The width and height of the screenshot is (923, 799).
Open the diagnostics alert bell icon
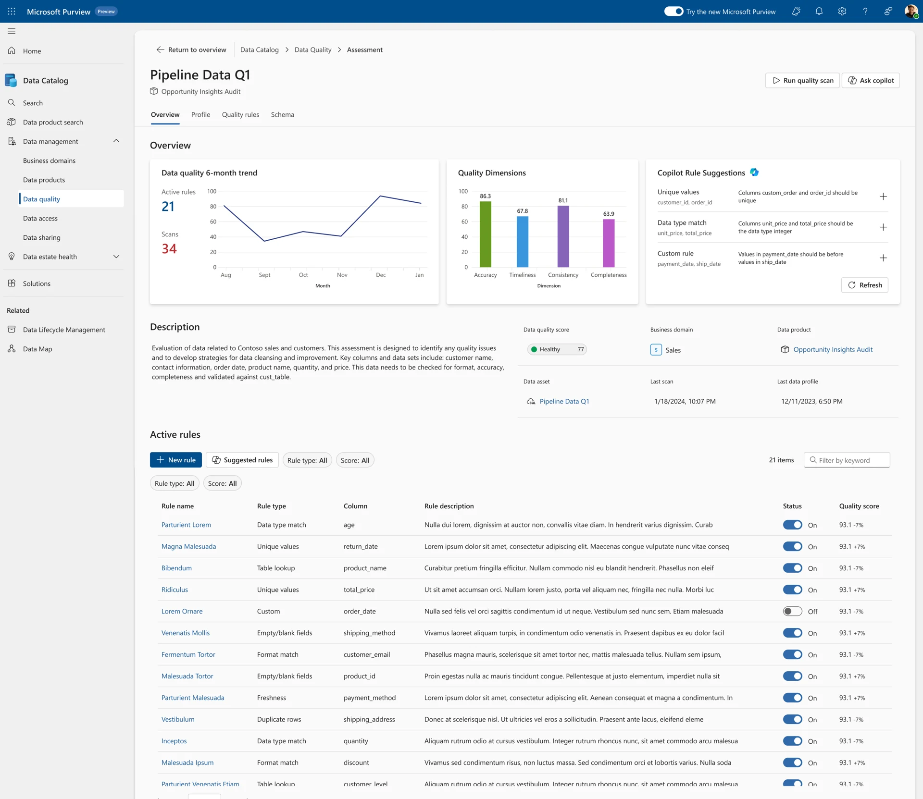pos(796,11)
